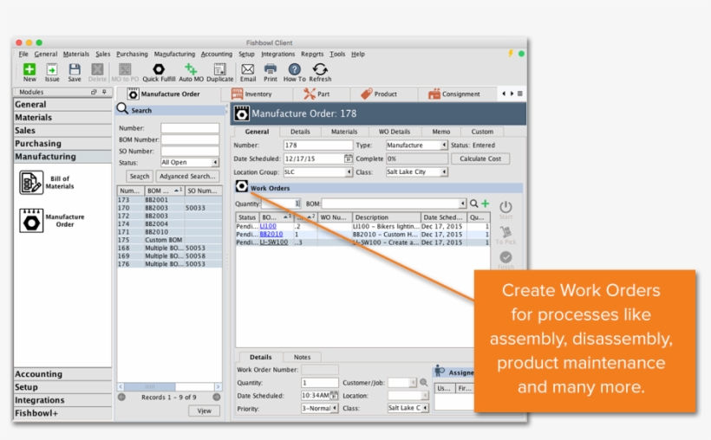Click the Search button
Viewport: 711px width, 440px height.
click(x=140, y=176)
